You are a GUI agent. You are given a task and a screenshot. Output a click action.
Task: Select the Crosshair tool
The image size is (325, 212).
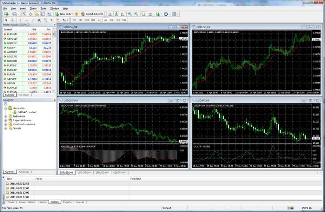point(12,20)
